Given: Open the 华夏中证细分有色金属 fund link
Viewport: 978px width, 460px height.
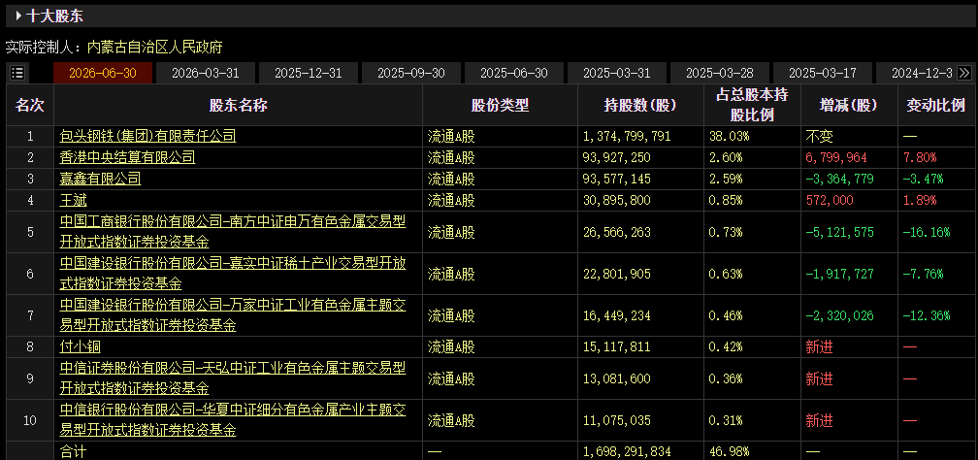Looking at the screenshot, I should click(x=233, y=420).
